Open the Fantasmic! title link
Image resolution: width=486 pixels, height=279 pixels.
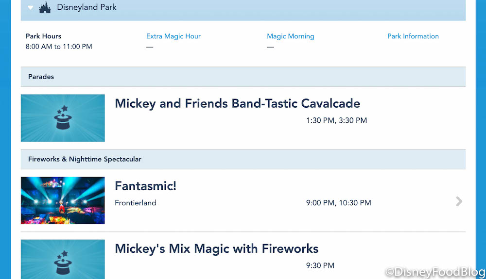145,186
